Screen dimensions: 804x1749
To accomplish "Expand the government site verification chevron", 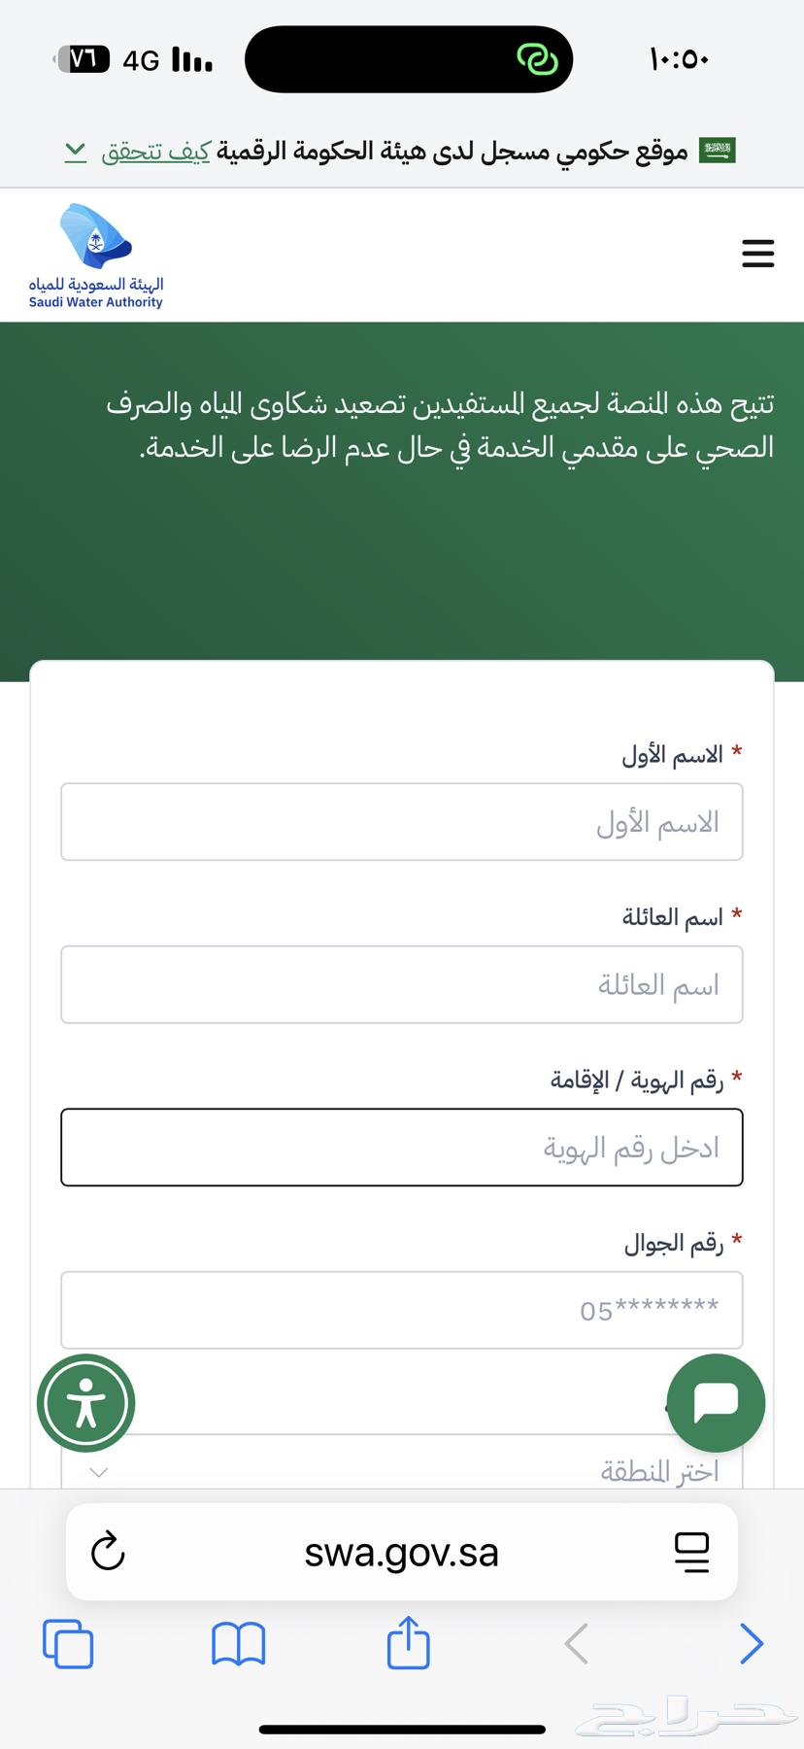I will pos(76,151).
